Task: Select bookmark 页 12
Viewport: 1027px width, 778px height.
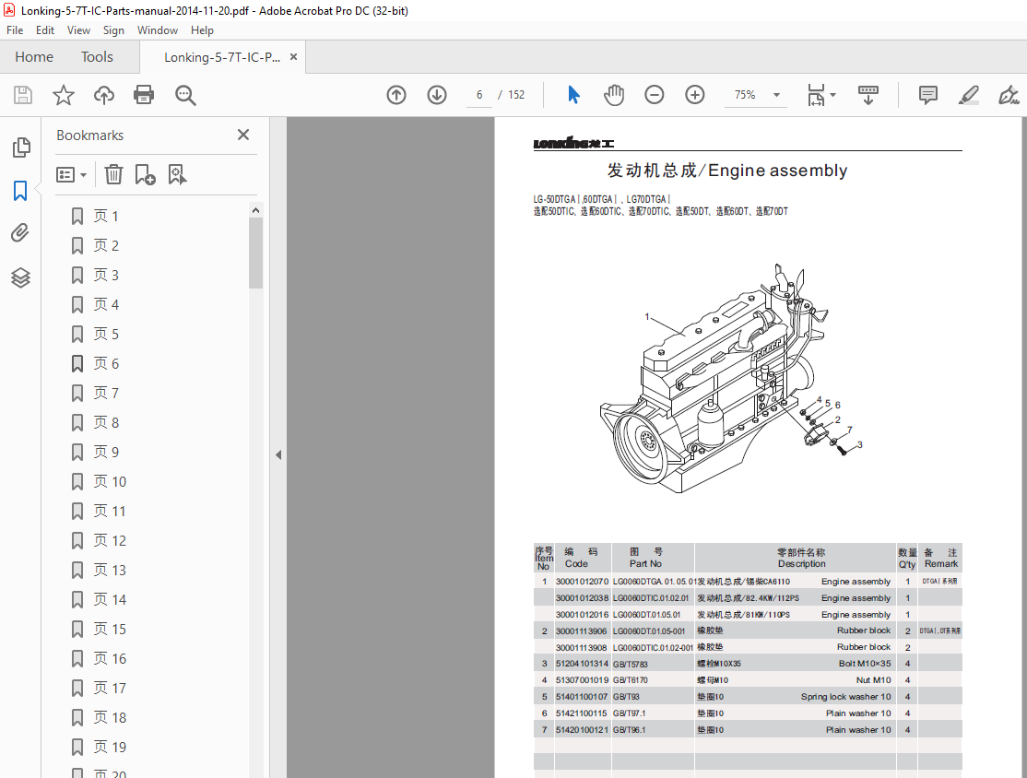Action: [110, 540]
